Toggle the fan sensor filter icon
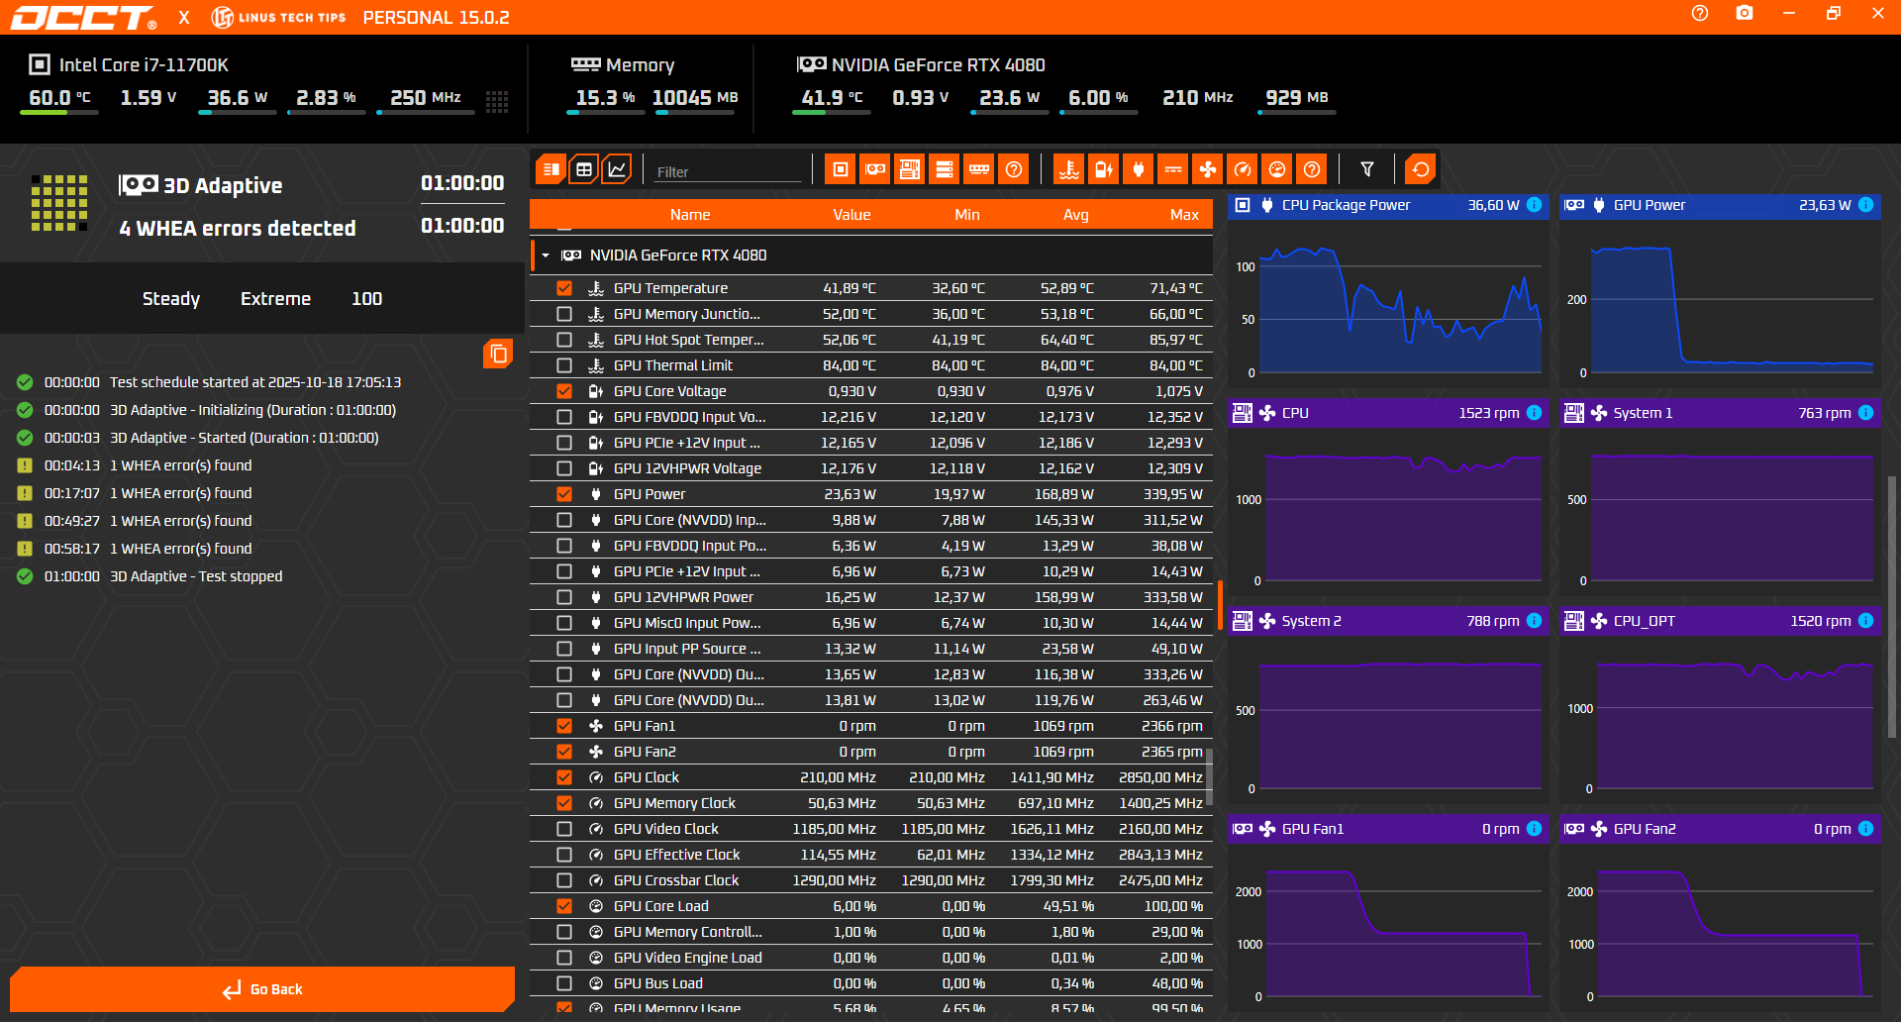This screenshot has width=1901, height=1022. [x=1208, y=169]
